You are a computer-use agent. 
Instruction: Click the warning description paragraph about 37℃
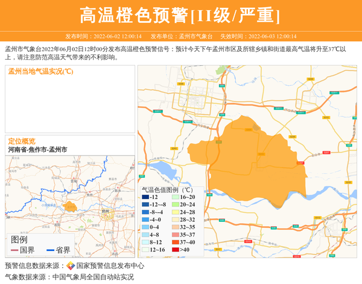[176, 53]
